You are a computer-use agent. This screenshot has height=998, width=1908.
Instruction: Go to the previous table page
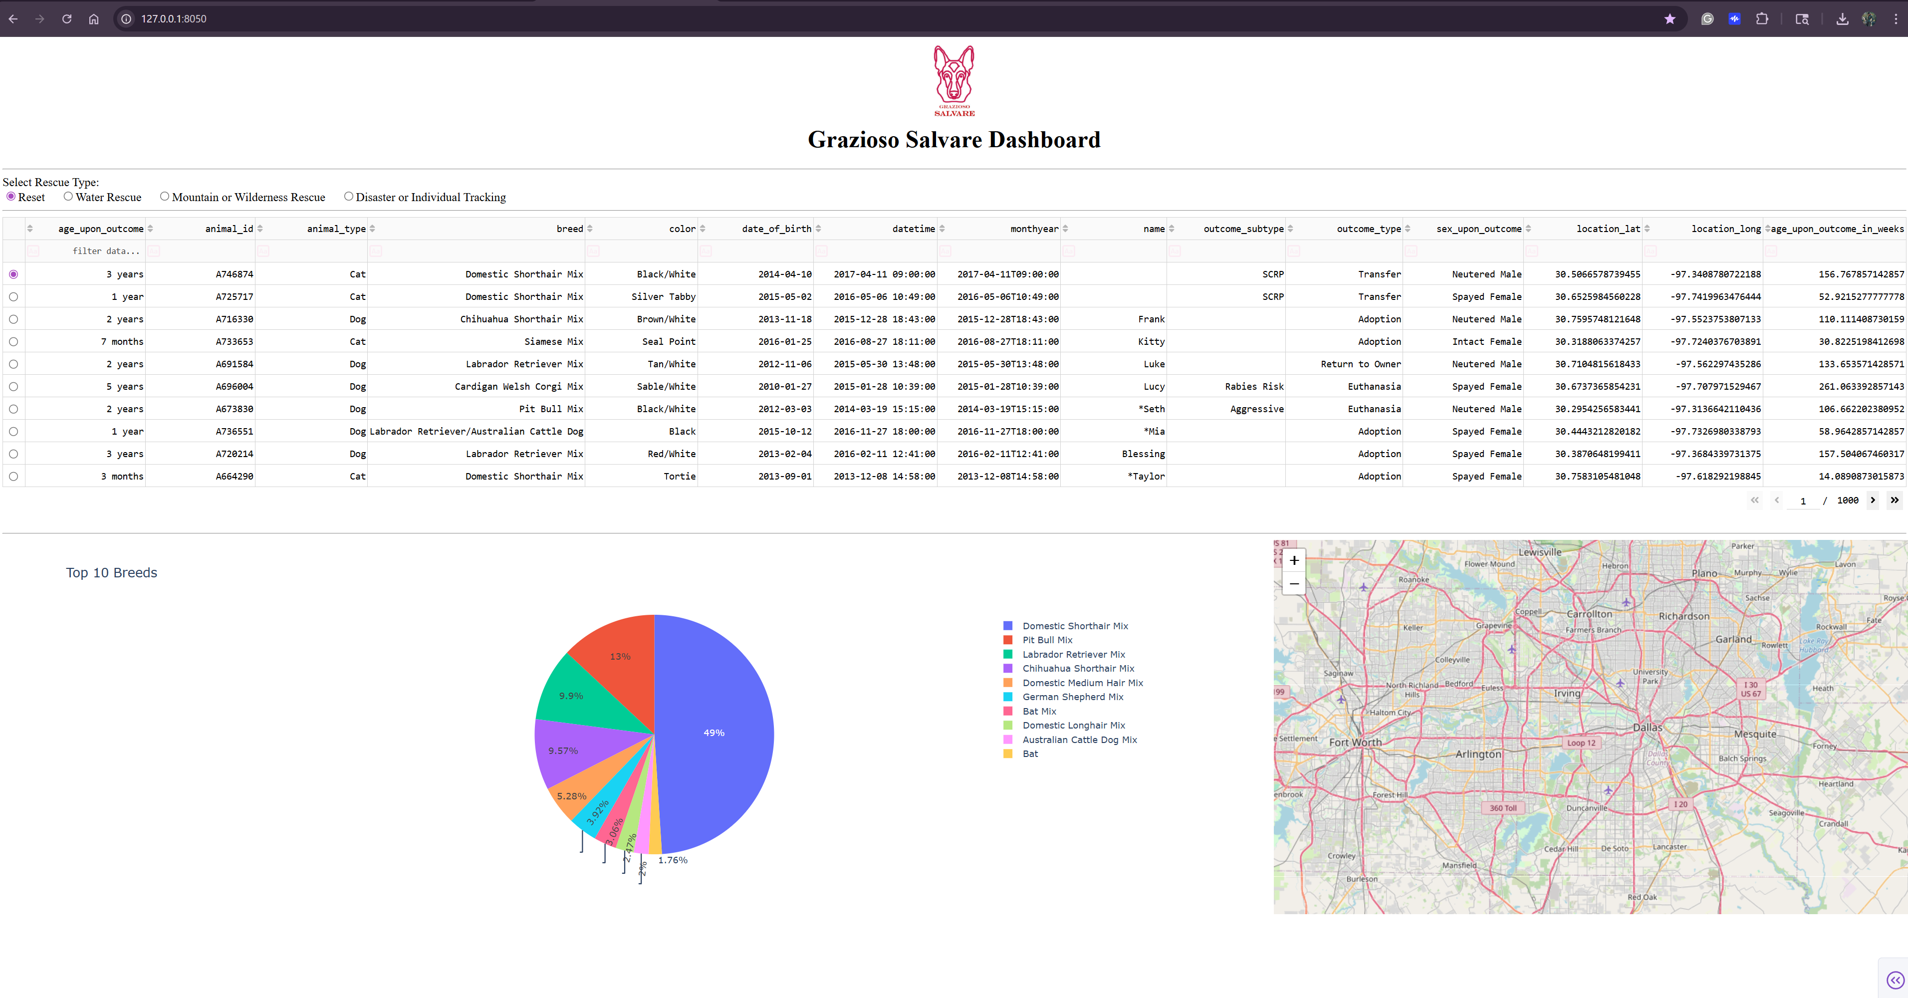coord(1777,500)
